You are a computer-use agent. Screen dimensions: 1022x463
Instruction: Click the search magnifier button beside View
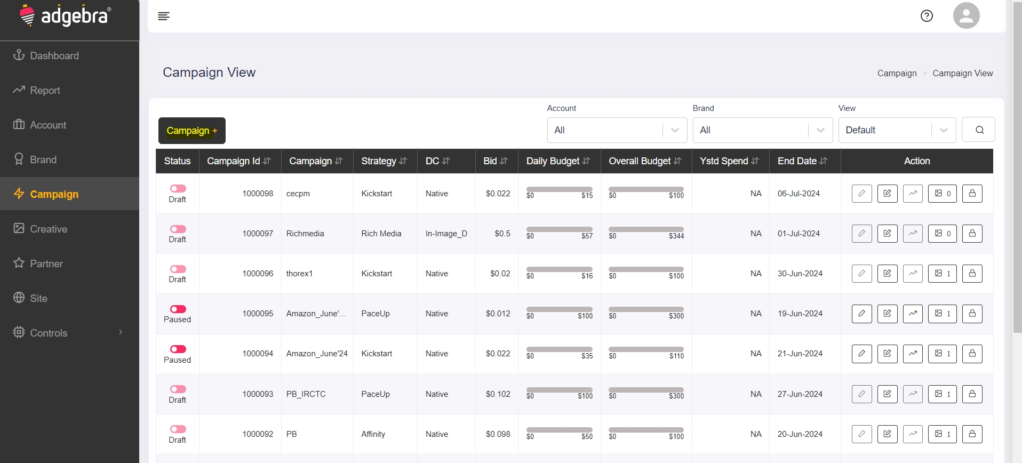[x=979, y=130]
